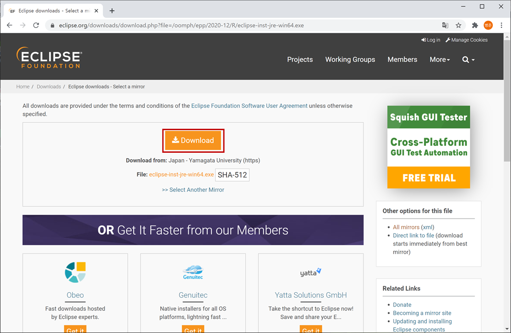Open the Genuitec member link
511x333 pixels.
(x=193, y=295)
